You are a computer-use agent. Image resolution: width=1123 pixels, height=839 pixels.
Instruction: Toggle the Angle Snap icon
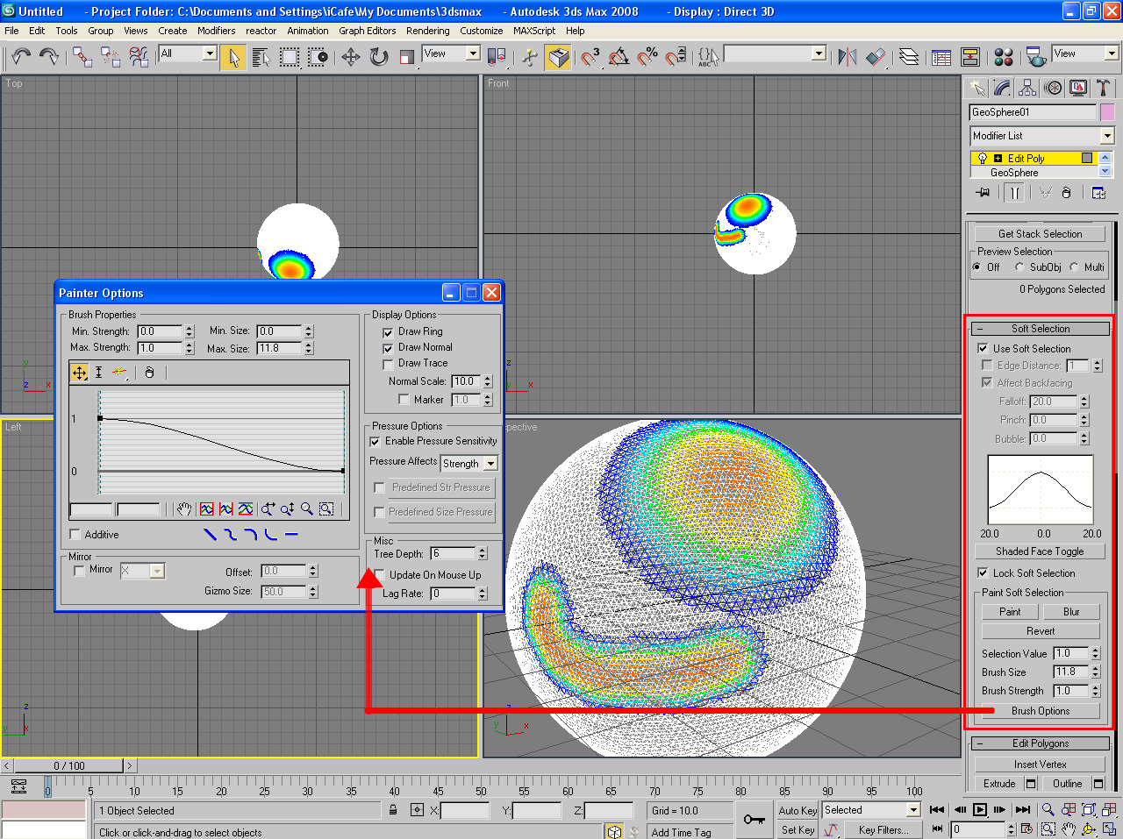pyautogui.click(x=619, y=57)
